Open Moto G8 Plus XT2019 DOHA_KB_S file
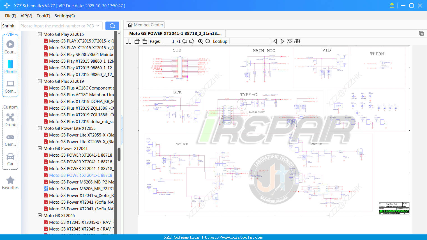Viewport: 427px width, 240px height. pyautogui.click(x=79, y=101)
